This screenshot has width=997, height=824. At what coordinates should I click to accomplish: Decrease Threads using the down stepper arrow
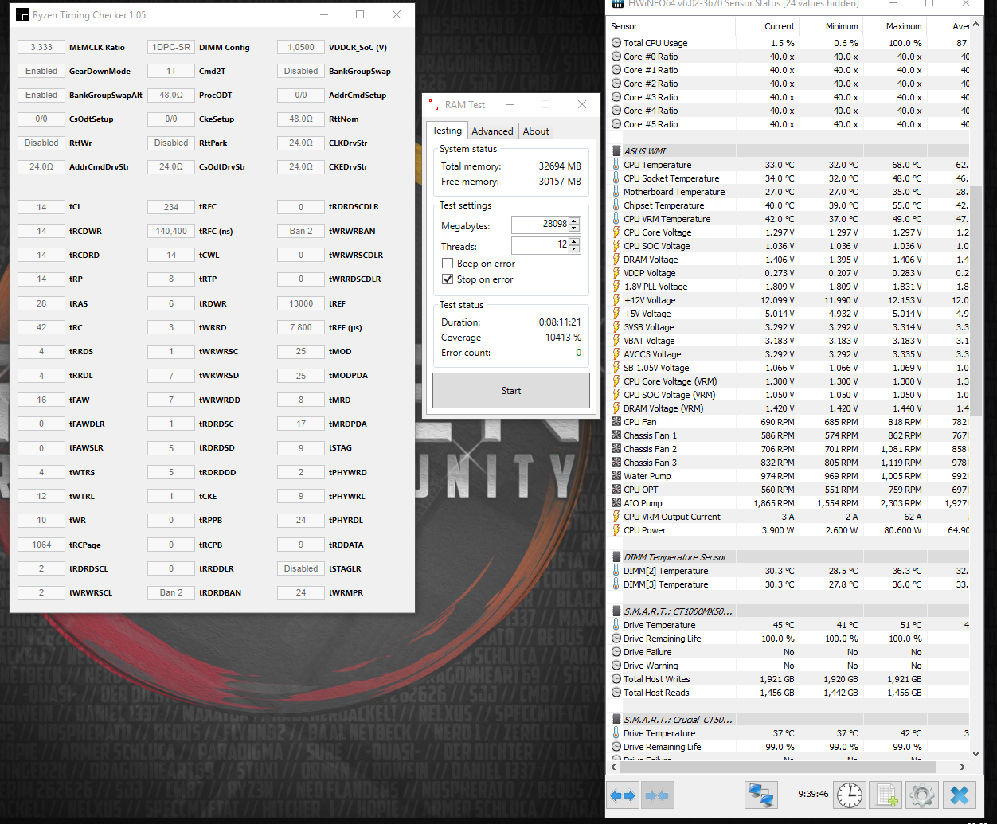pos(574,249)
